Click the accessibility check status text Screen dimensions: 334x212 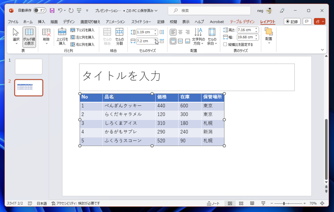point(76,203)
